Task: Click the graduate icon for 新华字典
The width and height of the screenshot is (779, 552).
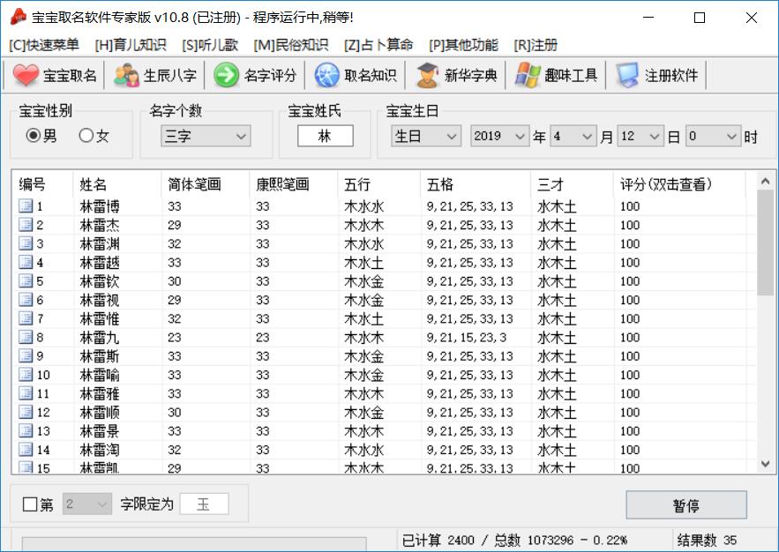Action: point(427,76)
